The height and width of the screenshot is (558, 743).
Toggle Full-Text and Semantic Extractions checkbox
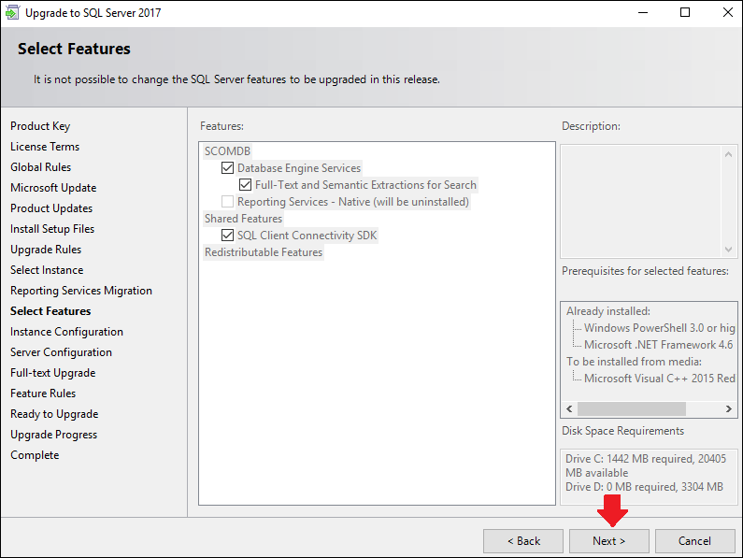click(x=245, y=184)
